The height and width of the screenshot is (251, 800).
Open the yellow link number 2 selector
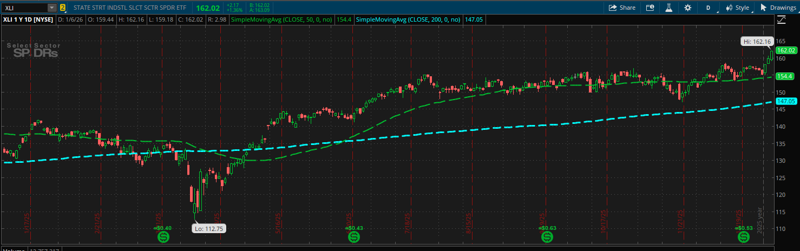coord(63,8)
